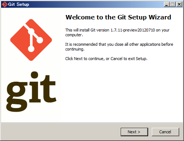
Task: Click the word Cancel in the instruction sentence
Action: (x=116, y=59)
